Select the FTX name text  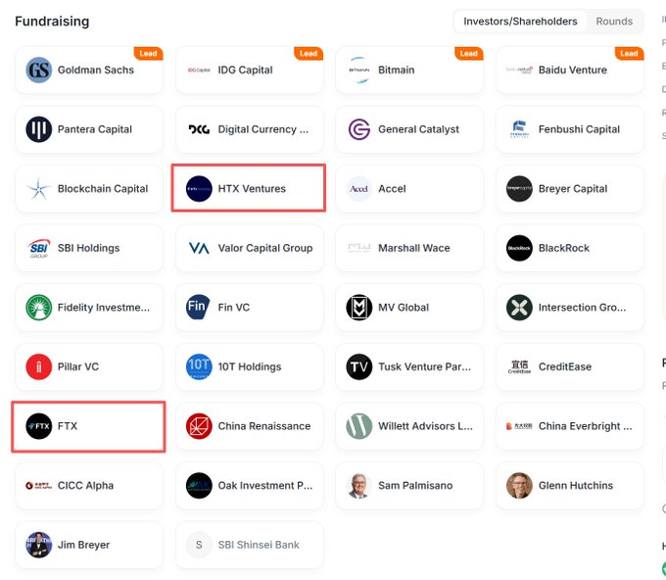68,426
